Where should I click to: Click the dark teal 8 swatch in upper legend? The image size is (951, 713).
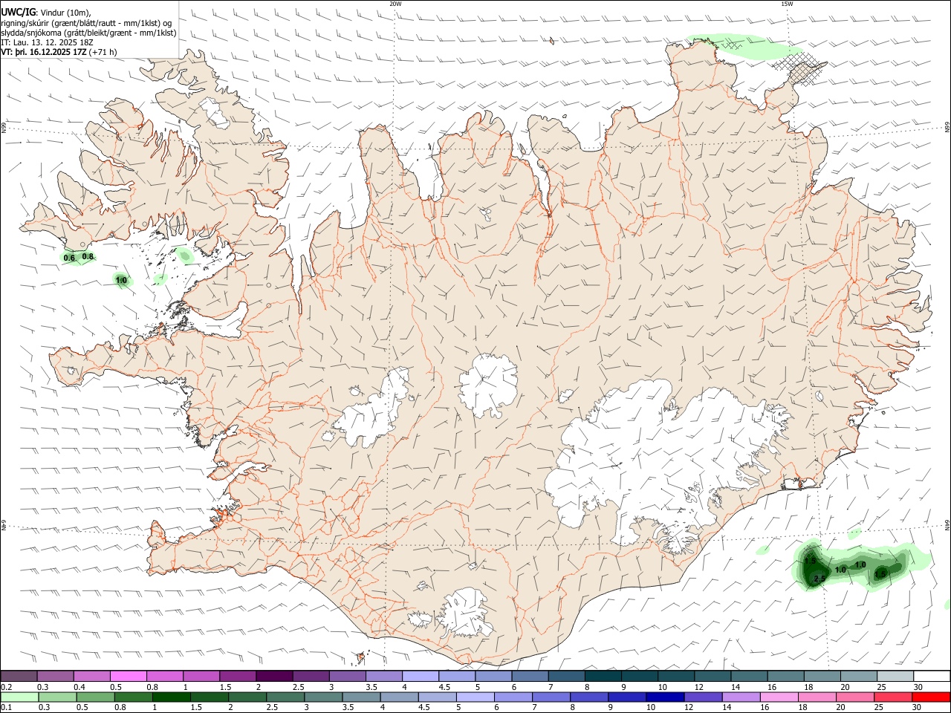(603, 676)
